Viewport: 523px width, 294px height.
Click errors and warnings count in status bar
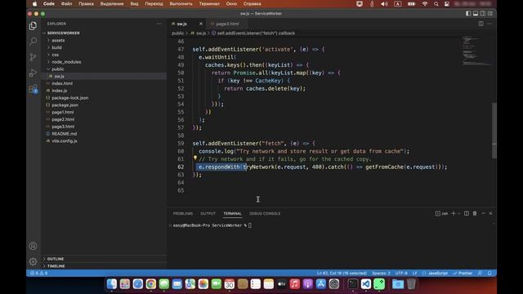click(x=39, y=273)
